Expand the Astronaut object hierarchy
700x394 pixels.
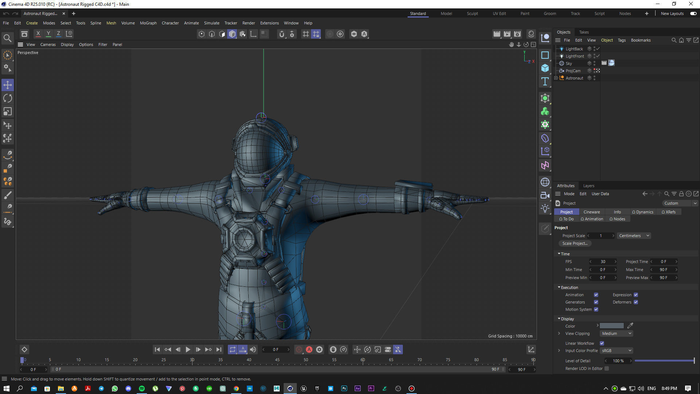coord(556,78)
